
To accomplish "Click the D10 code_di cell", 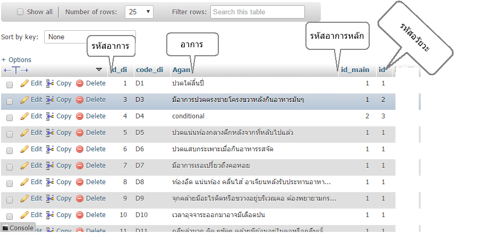I will 141,215.
